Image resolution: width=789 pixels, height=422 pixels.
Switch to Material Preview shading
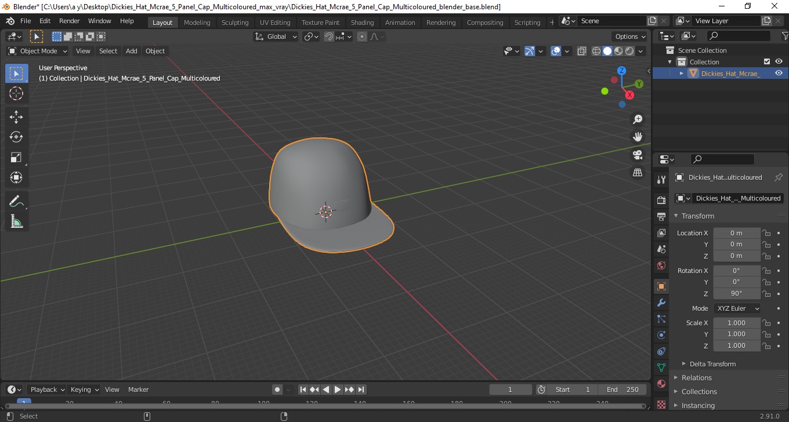pyautogui.click(x=618, y=51)
